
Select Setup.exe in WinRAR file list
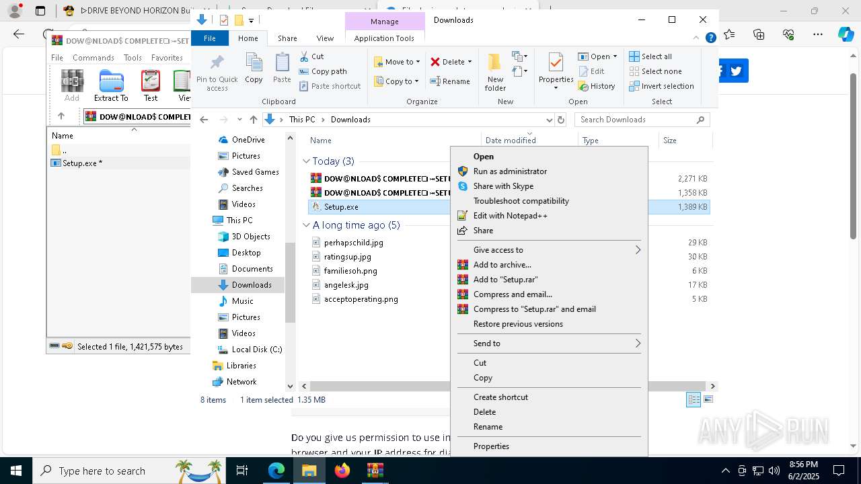point(82,163)
